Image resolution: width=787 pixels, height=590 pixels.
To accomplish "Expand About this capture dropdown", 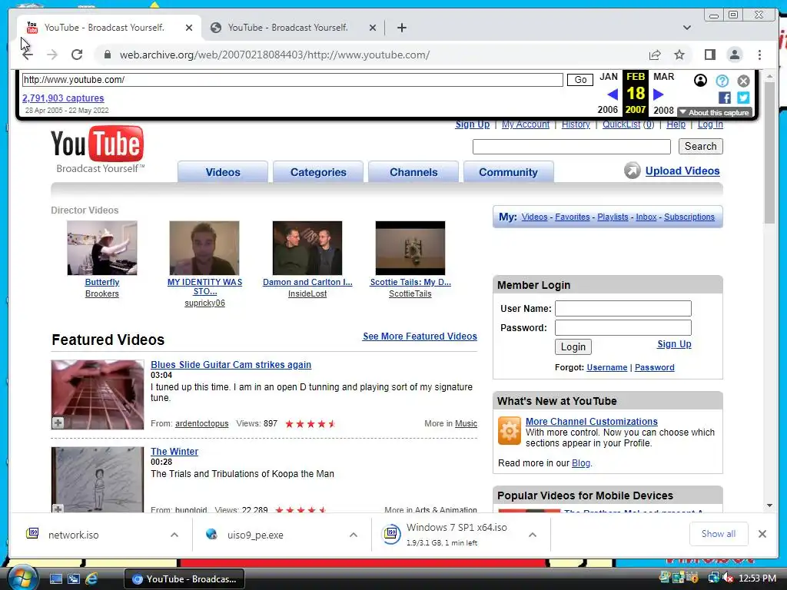I will pyautogui.click(x=715, y=112).
